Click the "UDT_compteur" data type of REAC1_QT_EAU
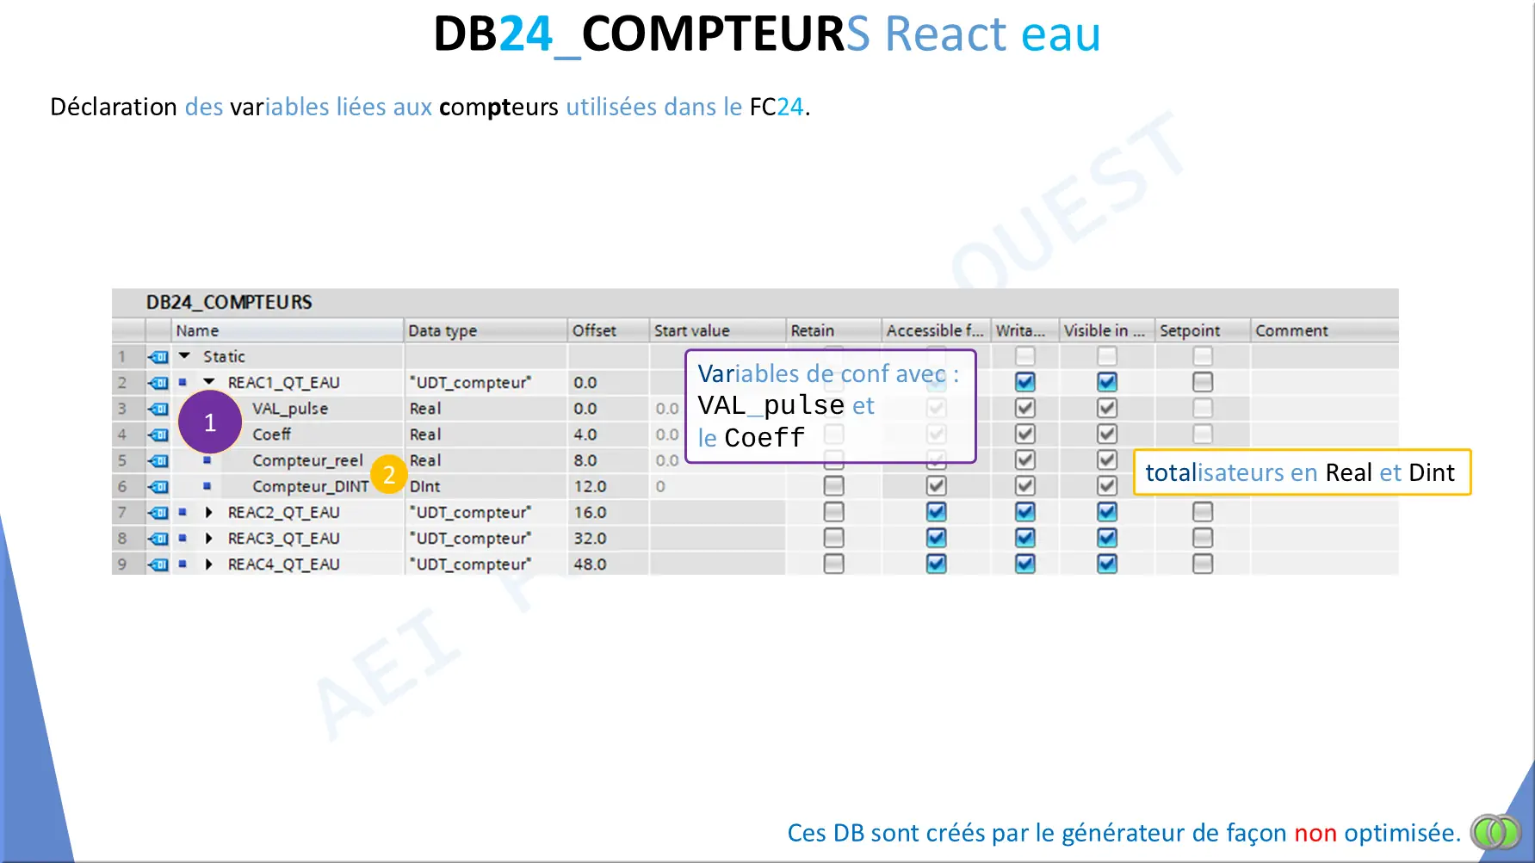Image resolution: width=1535 pixels, height=863 pixels. [470, 382]
